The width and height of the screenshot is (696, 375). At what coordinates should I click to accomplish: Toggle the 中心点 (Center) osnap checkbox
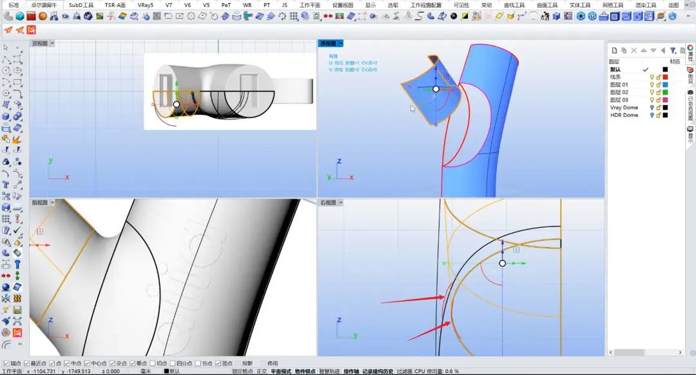87,363
